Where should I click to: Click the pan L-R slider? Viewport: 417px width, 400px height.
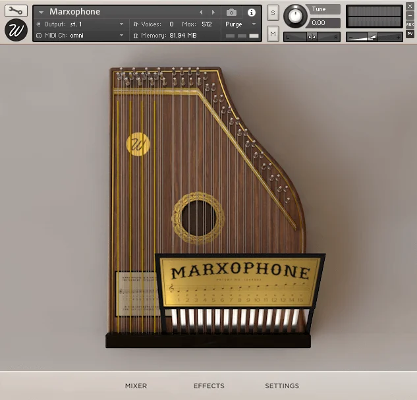[312, 37]
